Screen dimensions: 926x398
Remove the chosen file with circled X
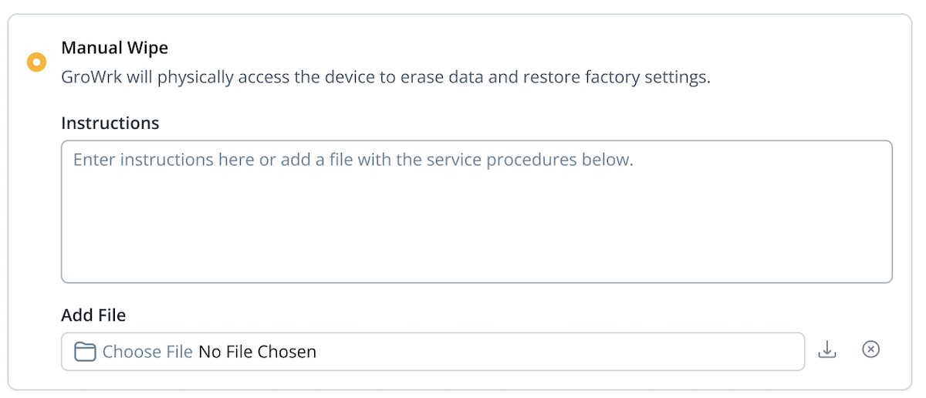870,349
